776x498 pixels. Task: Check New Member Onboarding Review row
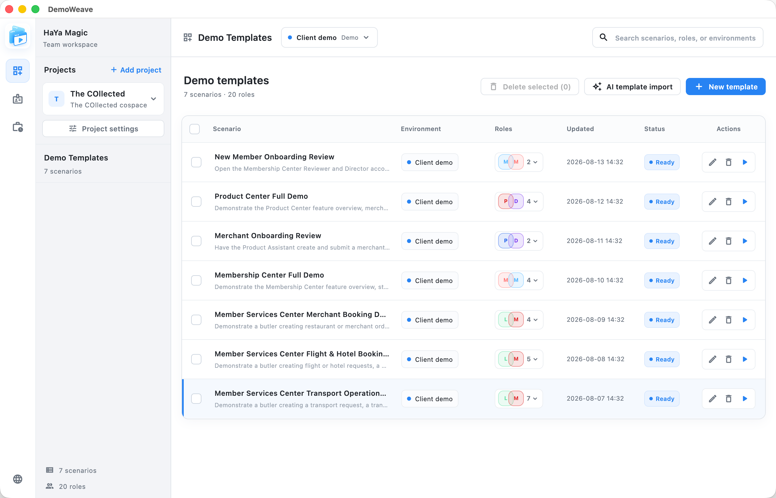[196, 162]
